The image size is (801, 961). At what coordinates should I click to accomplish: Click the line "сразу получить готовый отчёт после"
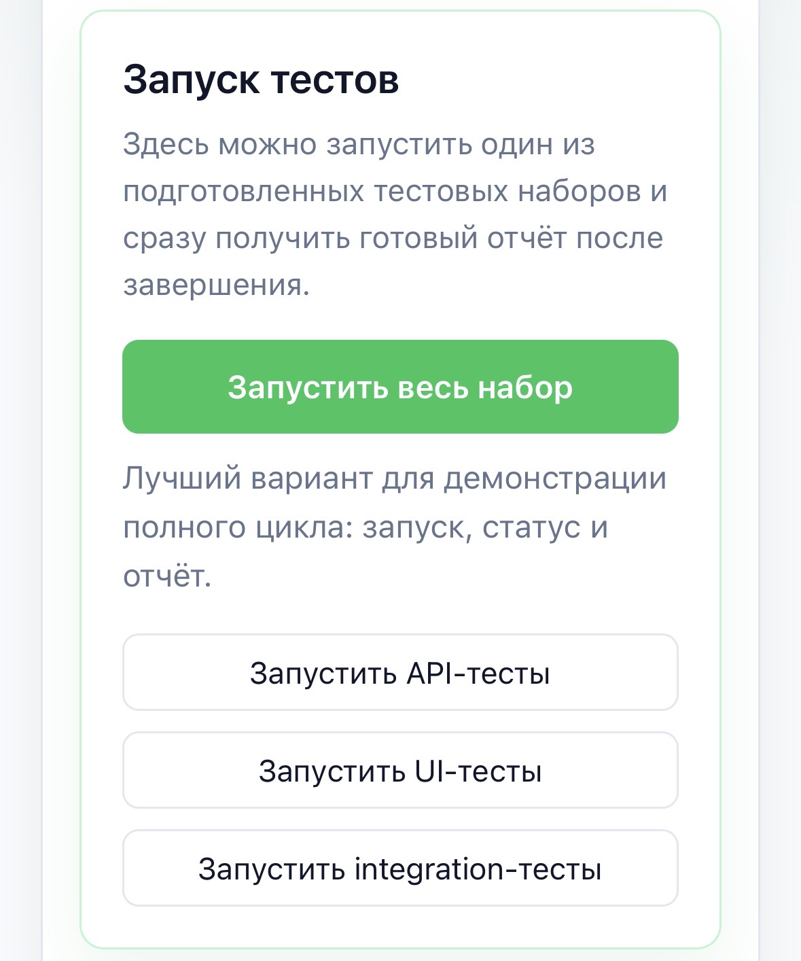click(x=393, y=238)
